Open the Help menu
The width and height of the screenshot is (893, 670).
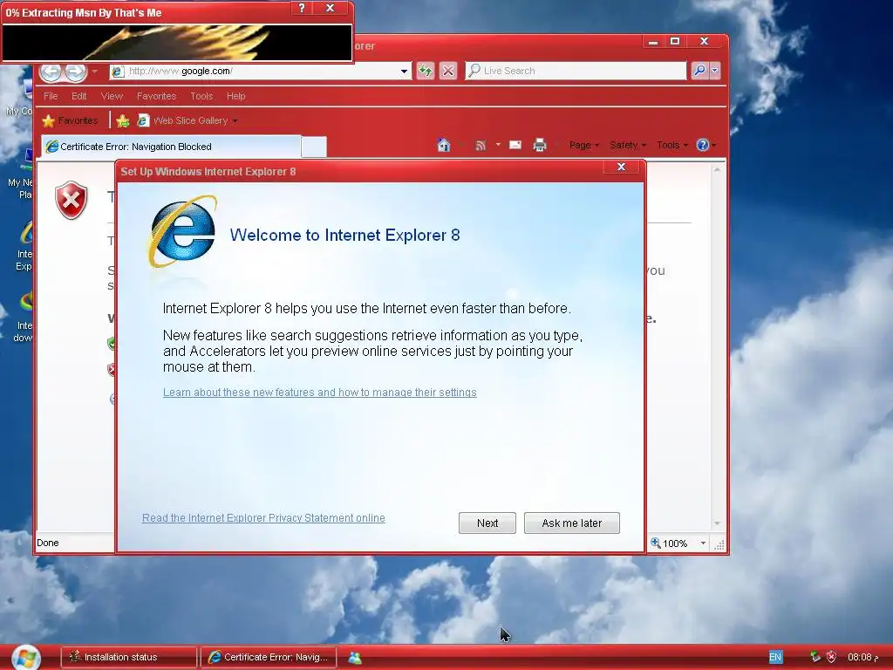click(x=235, y=96)
